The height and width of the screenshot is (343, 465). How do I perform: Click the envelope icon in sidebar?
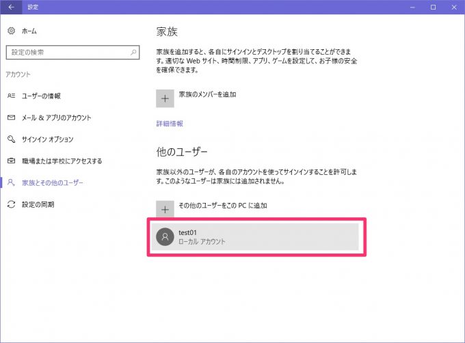click(11, 118)
